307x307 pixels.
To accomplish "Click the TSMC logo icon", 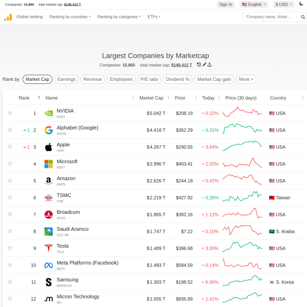I will [49, 198].
